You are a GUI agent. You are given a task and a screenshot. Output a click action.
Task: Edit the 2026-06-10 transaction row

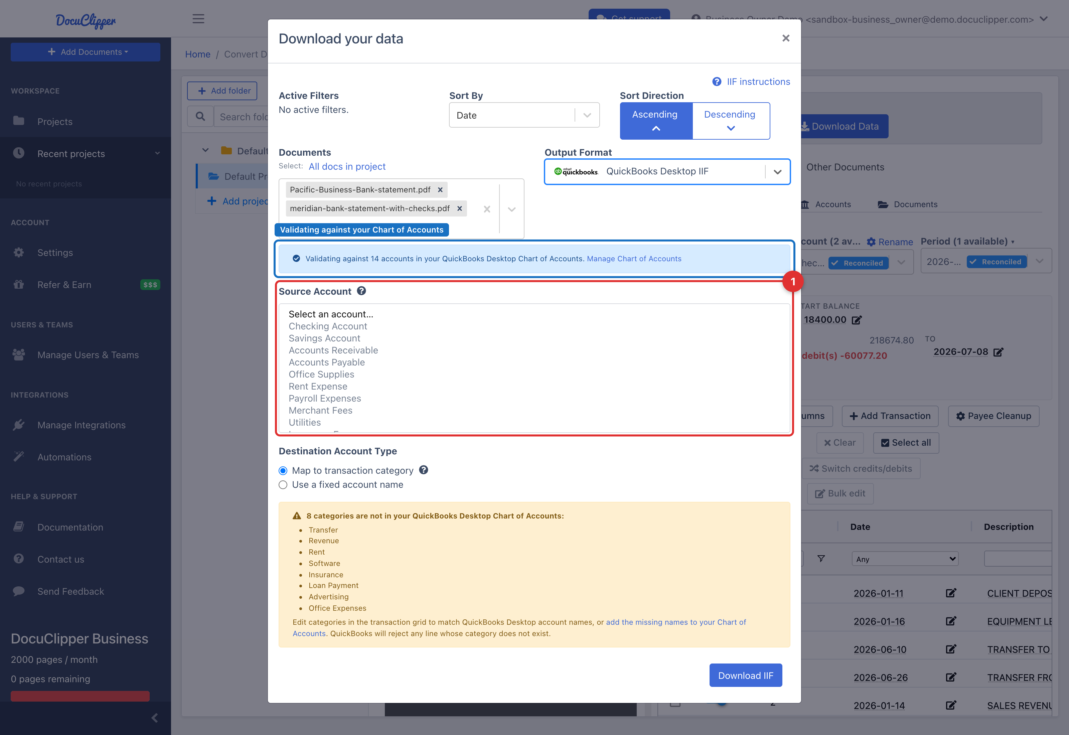click(x=951, y=649)
